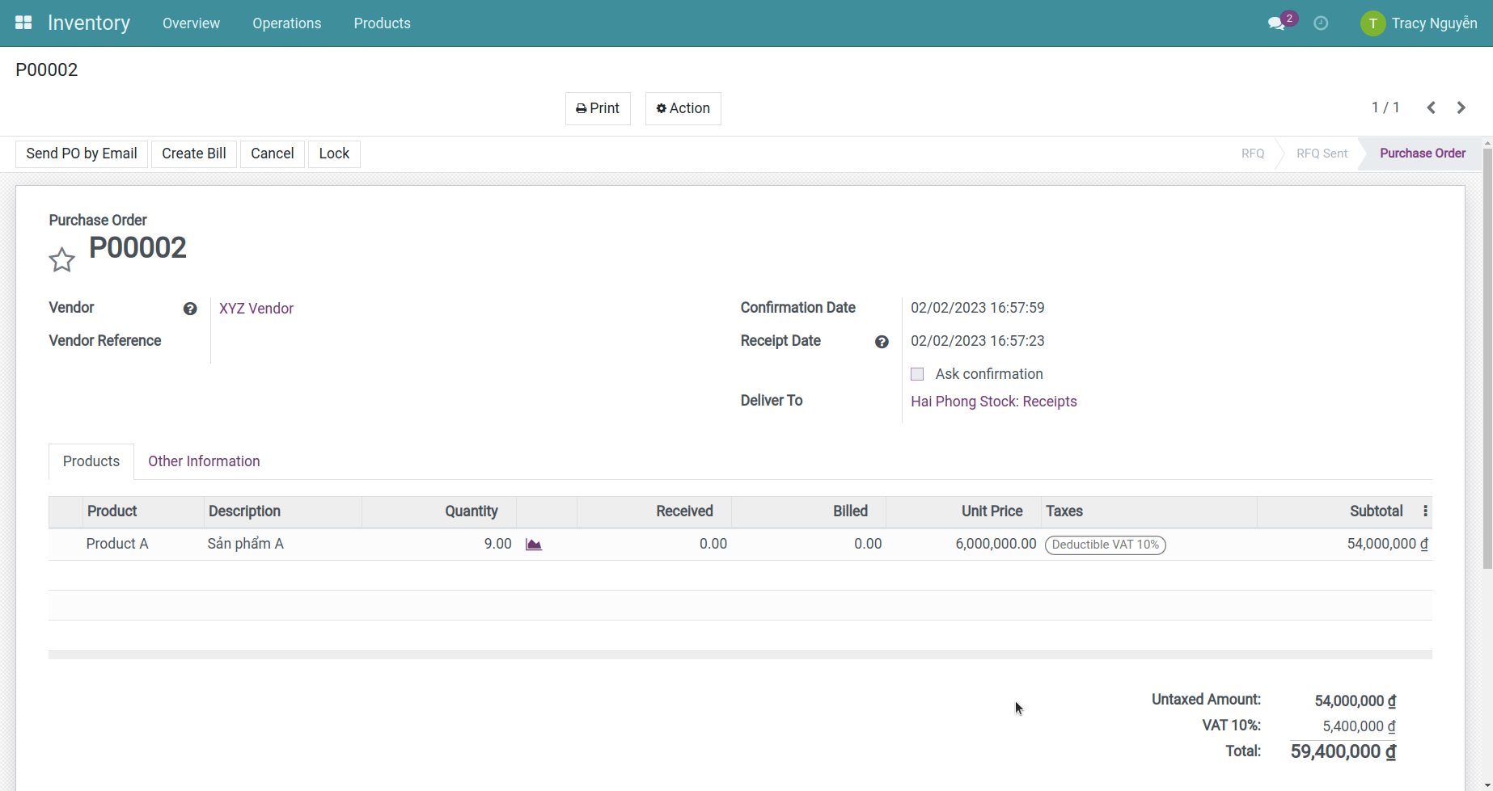The height and width of the screenshot is (791, 1493).
Task: Go to the next record with the right chevron
Action: click(x=1461, y=107)
